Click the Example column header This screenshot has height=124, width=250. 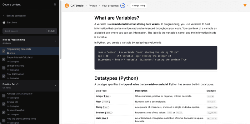[x=211, y=91]
